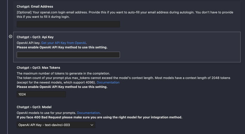The width and height of the screenshot is (245, 134).
Task: Click the Max Tokens context length description
Action: click(x=123, y=78)
